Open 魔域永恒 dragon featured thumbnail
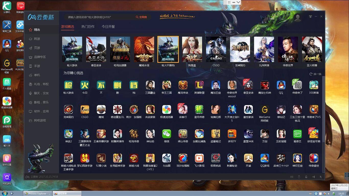 pos(144,50)
